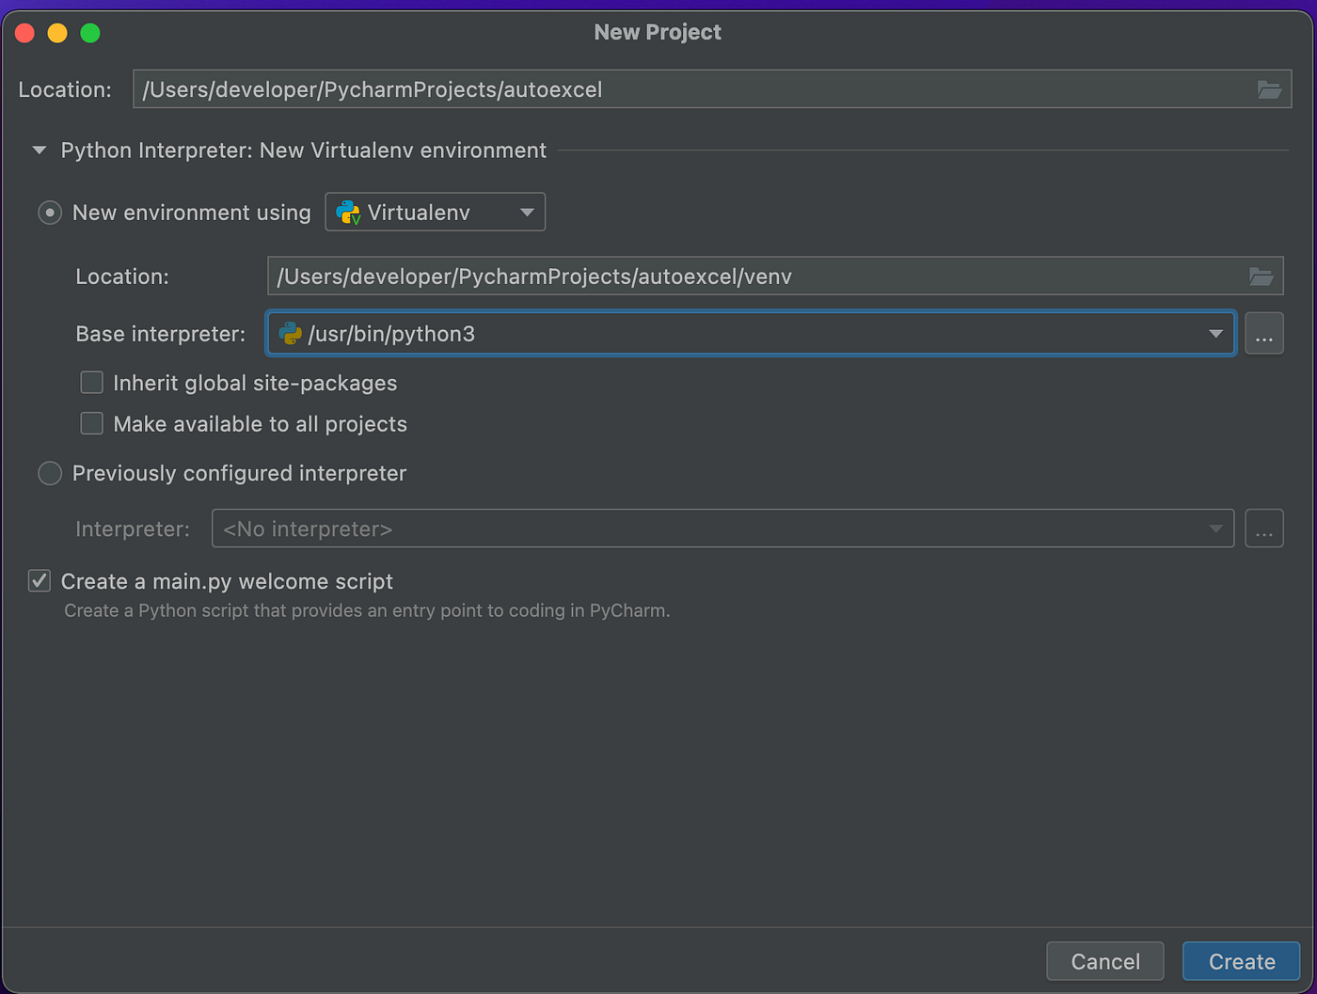Viewport: 1317px width, 994px height.
Task: Uncheck Create a main.py welcome script
Action: point(39,580)
